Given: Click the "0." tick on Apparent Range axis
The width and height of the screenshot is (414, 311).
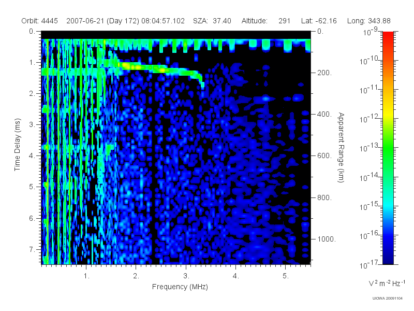Looking at the screenshot, I should [320, 31].
